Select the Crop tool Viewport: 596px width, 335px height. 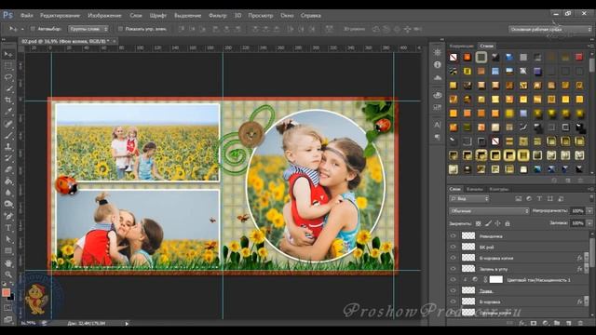pyautogui.click(x=8, y=100)
